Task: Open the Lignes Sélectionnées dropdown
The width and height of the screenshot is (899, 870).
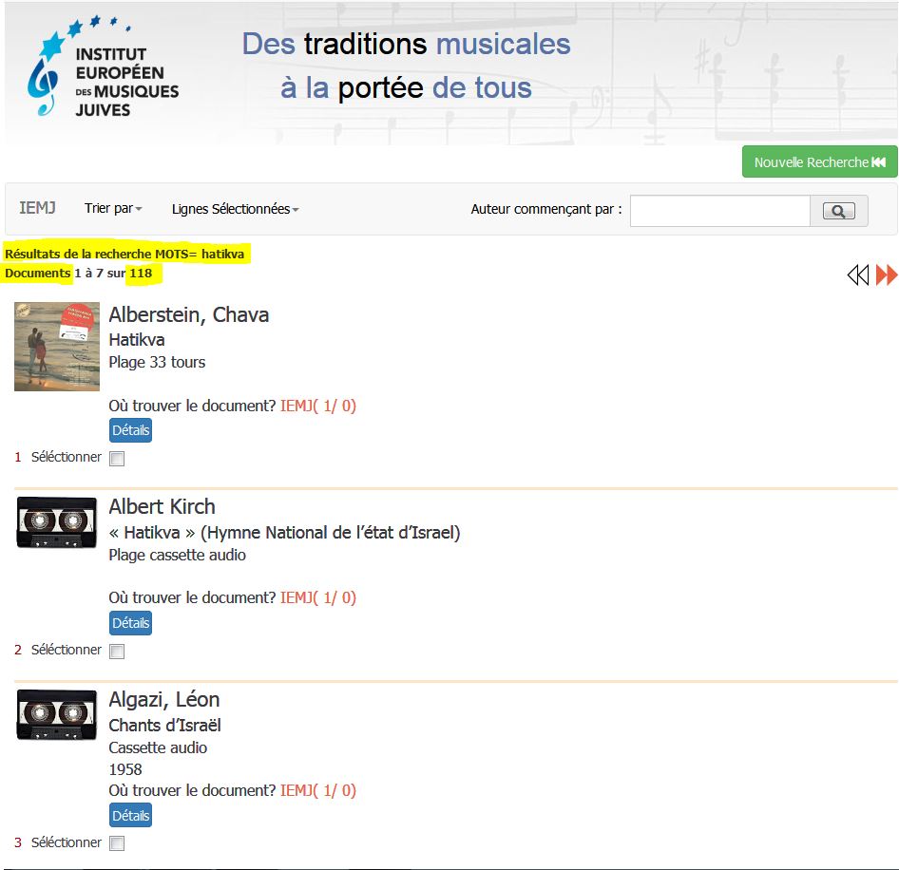Action: tap(235, 209)
